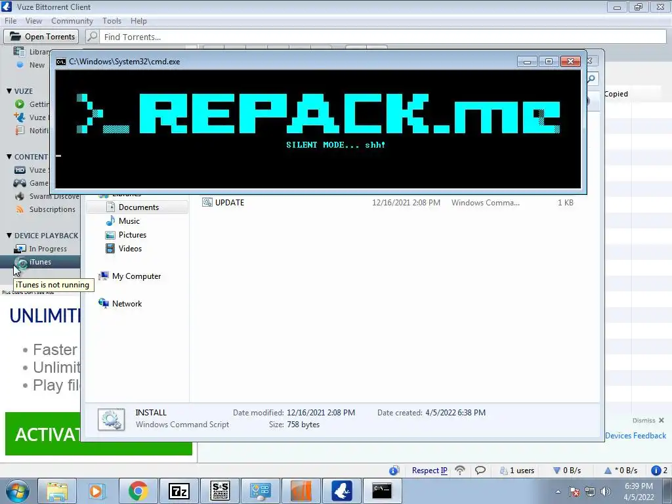Open the View menu in Vuze
This screenshot has height=504, width=672.
tap(33, 20)
